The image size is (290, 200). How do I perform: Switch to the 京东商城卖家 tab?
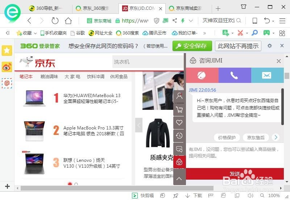188,8
